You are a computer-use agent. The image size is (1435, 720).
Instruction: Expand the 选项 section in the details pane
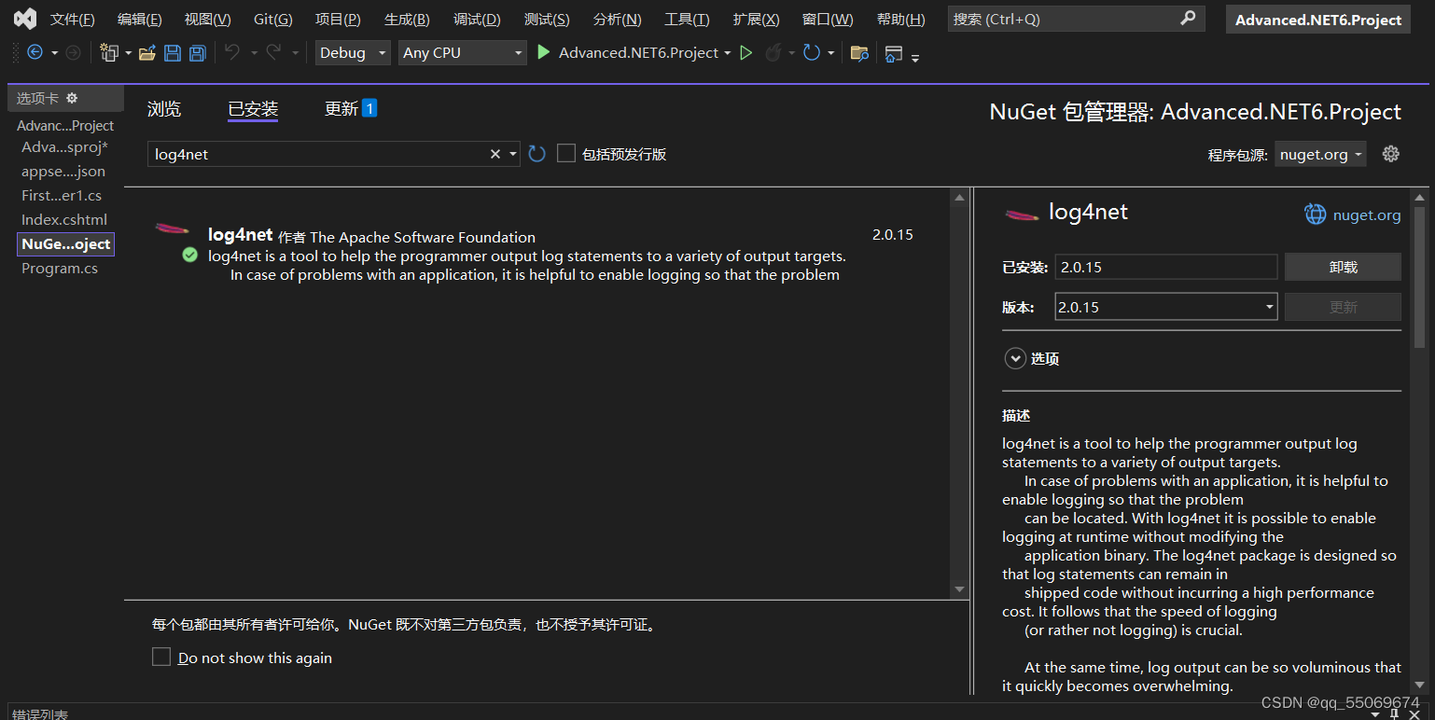pos(1014,358)
